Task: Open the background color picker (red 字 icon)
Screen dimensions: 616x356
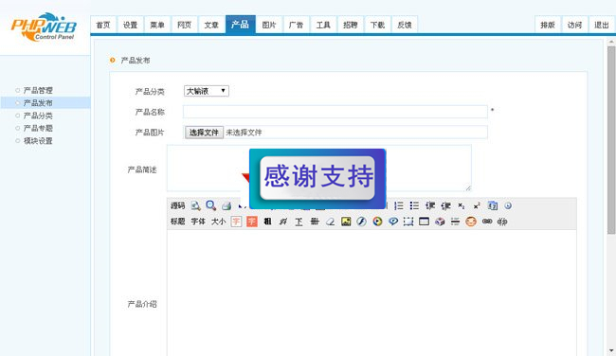Action: 252,222
